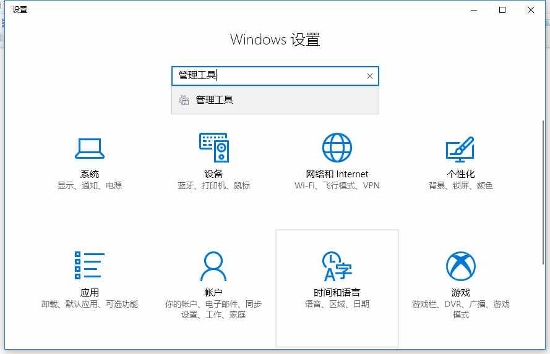Click the 显示、通知、电源 description
This screenshot has height=354, width=550.
(90, 185)
